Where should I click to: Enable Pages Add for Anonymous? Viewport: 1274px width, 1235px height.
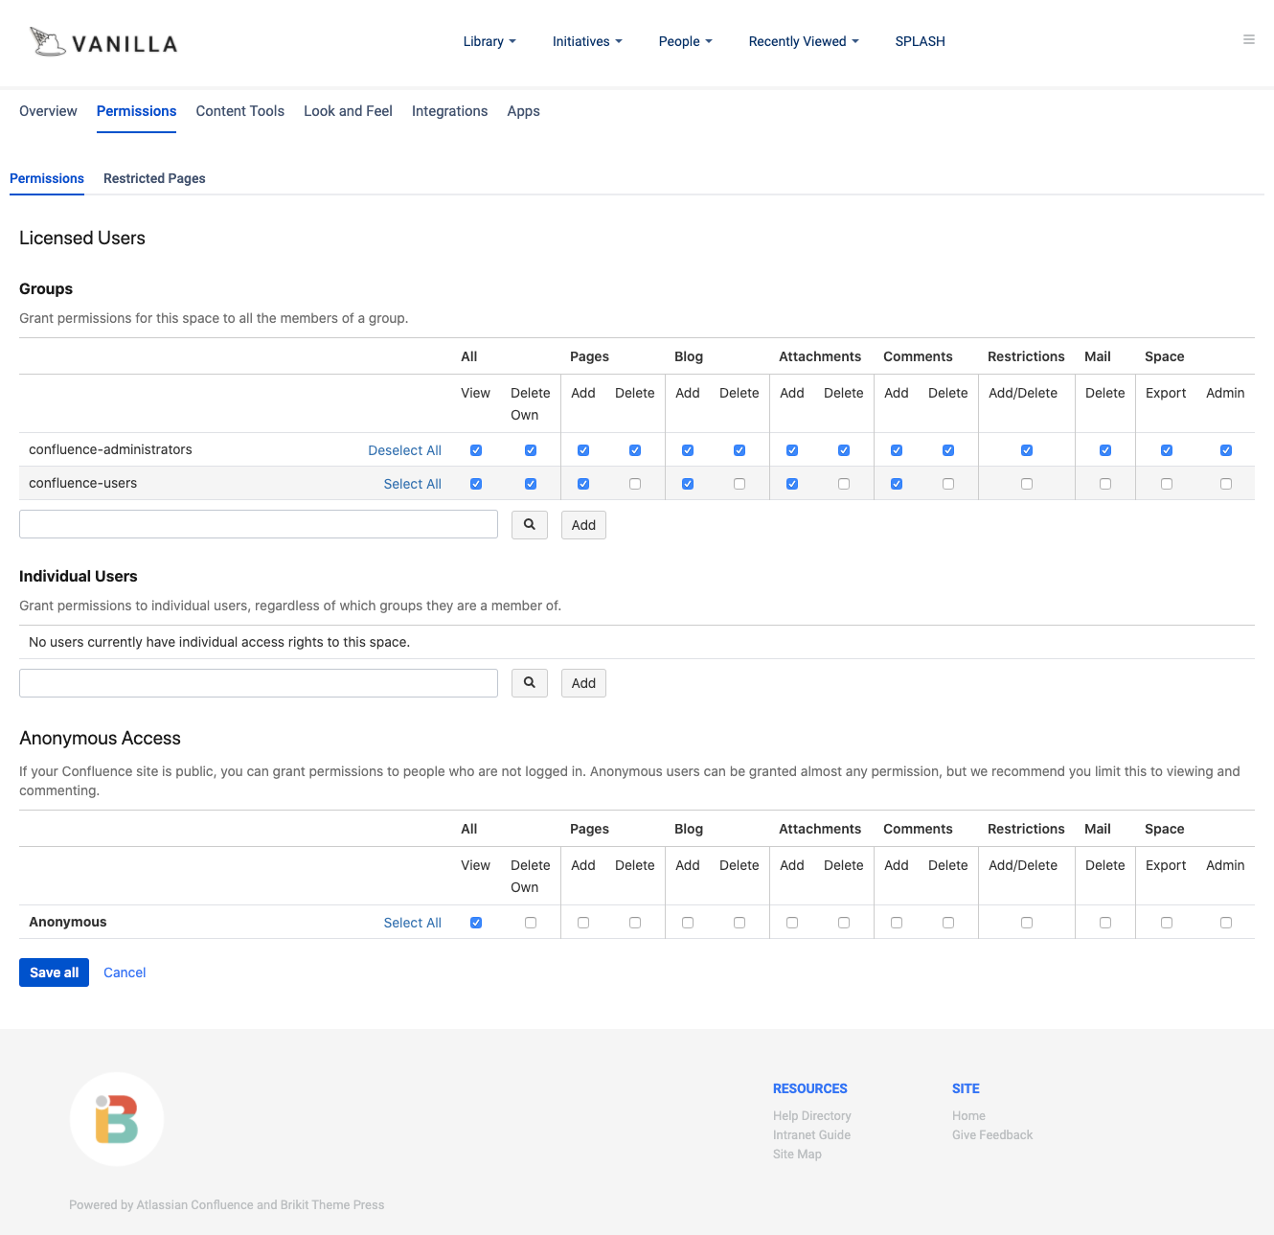click(x=583, y=923)
